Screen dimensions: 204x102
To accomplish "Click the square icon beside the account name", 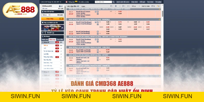I will [60, 6].
